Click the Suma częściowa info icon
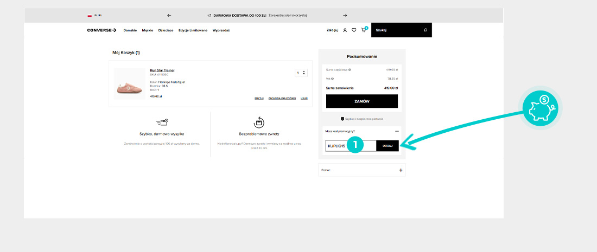The image size is (597, 252). [350, 69]
